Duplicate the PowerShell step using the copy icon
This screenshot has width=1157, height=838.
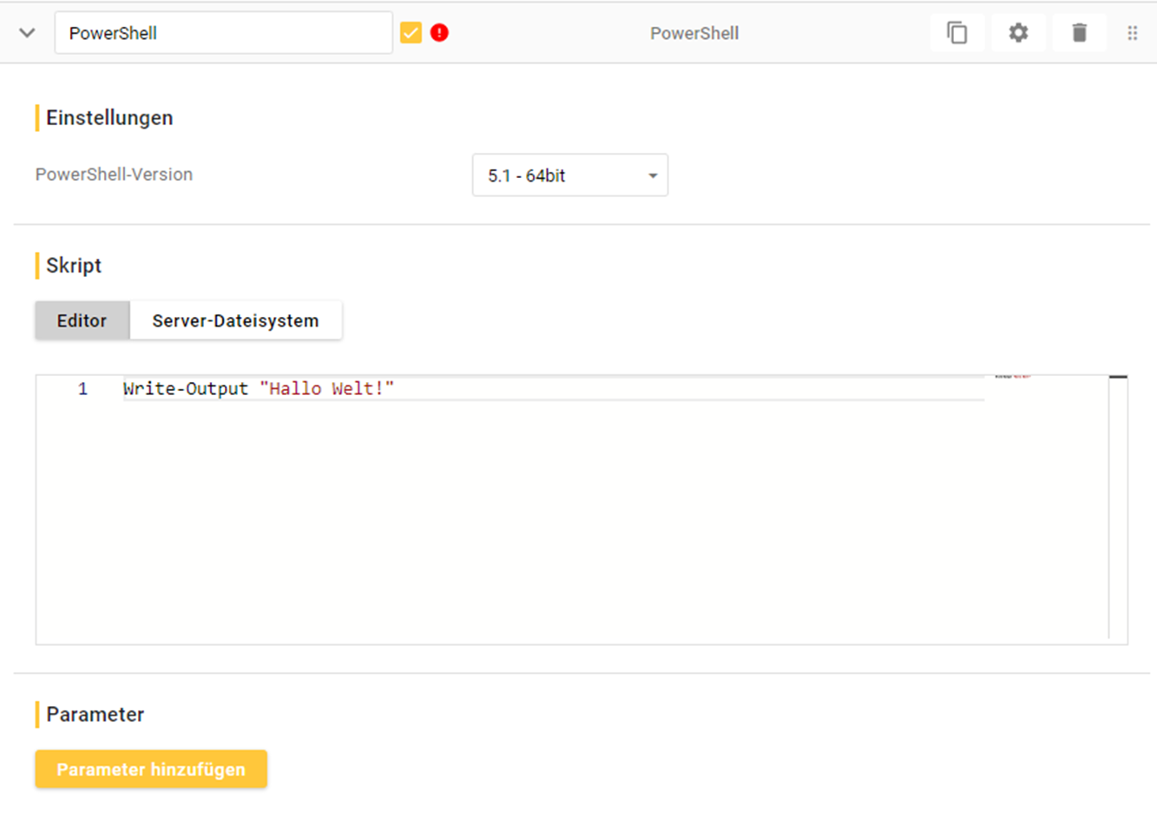click(956, 33)
